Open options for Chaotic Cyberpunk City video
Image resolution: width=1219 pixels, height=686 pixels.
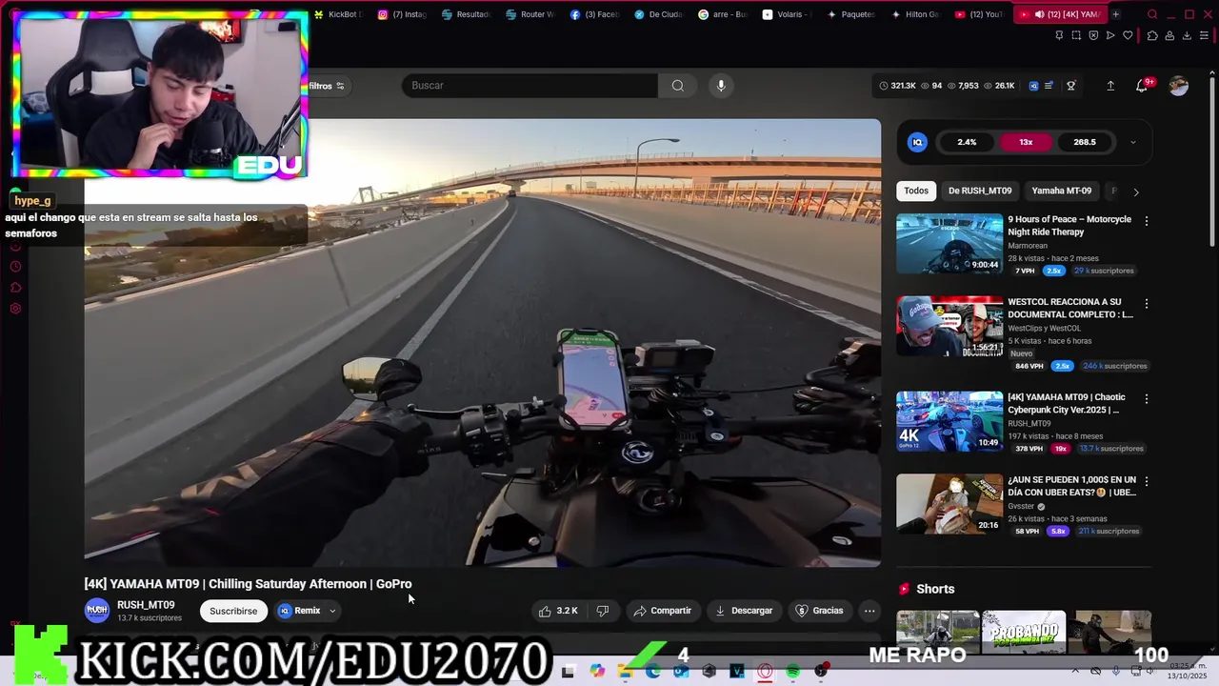coord(1147,399)
